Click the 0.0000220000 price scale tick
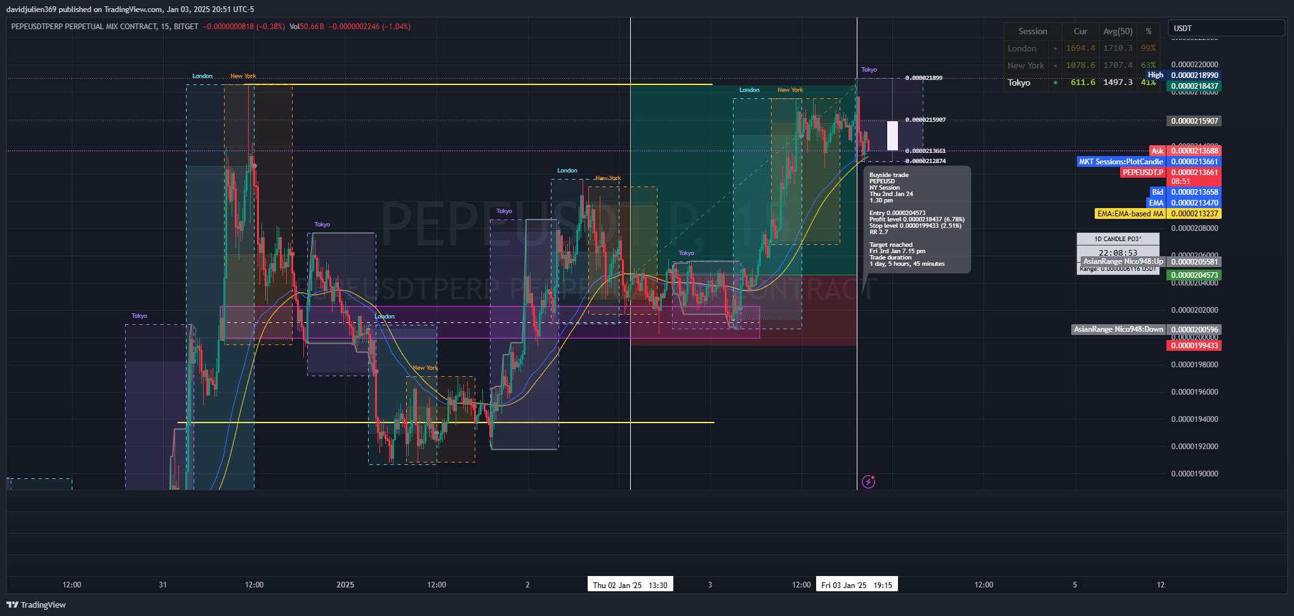Image resolution: width=1294 pixels, height=616 pixels. tap(1194, 65)
